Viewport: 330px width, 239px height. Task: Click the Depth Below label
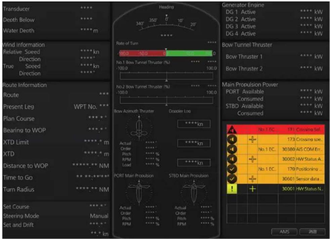pyautogui.click(x=18, y=20)
